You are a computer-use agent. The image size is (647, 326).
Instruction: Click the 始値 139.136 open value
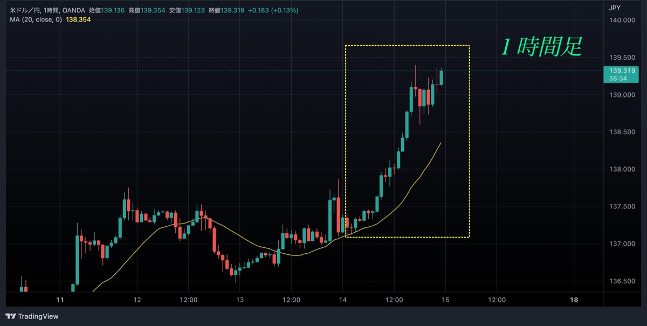[107, 10]
